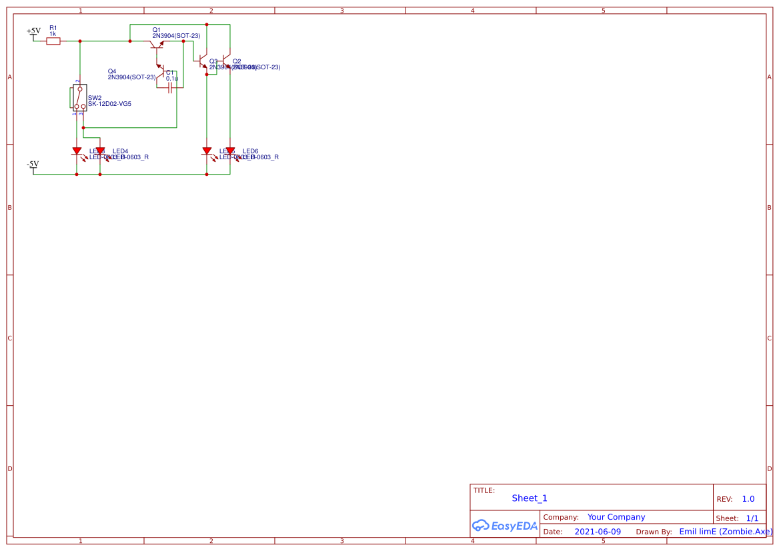Click the 'Your Company' field text

(616, 517)
